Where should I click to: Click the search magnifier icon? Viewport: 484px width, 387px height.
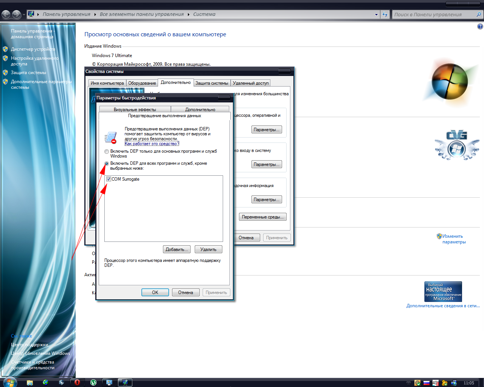click(x=479, y=14)
